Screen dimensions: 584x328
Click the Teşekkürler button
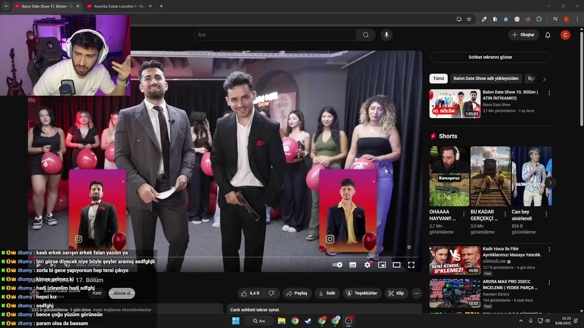point(362,293)
